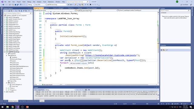Screen dimensions: 194x109
Task: Select Lab0603 Video Player project
Action: pos(14,45)
